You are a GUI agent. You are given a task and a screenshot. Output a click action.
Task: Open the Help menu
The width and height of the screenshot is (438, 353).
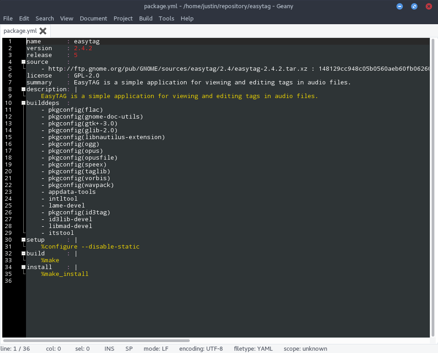click(x=187, y=18)
